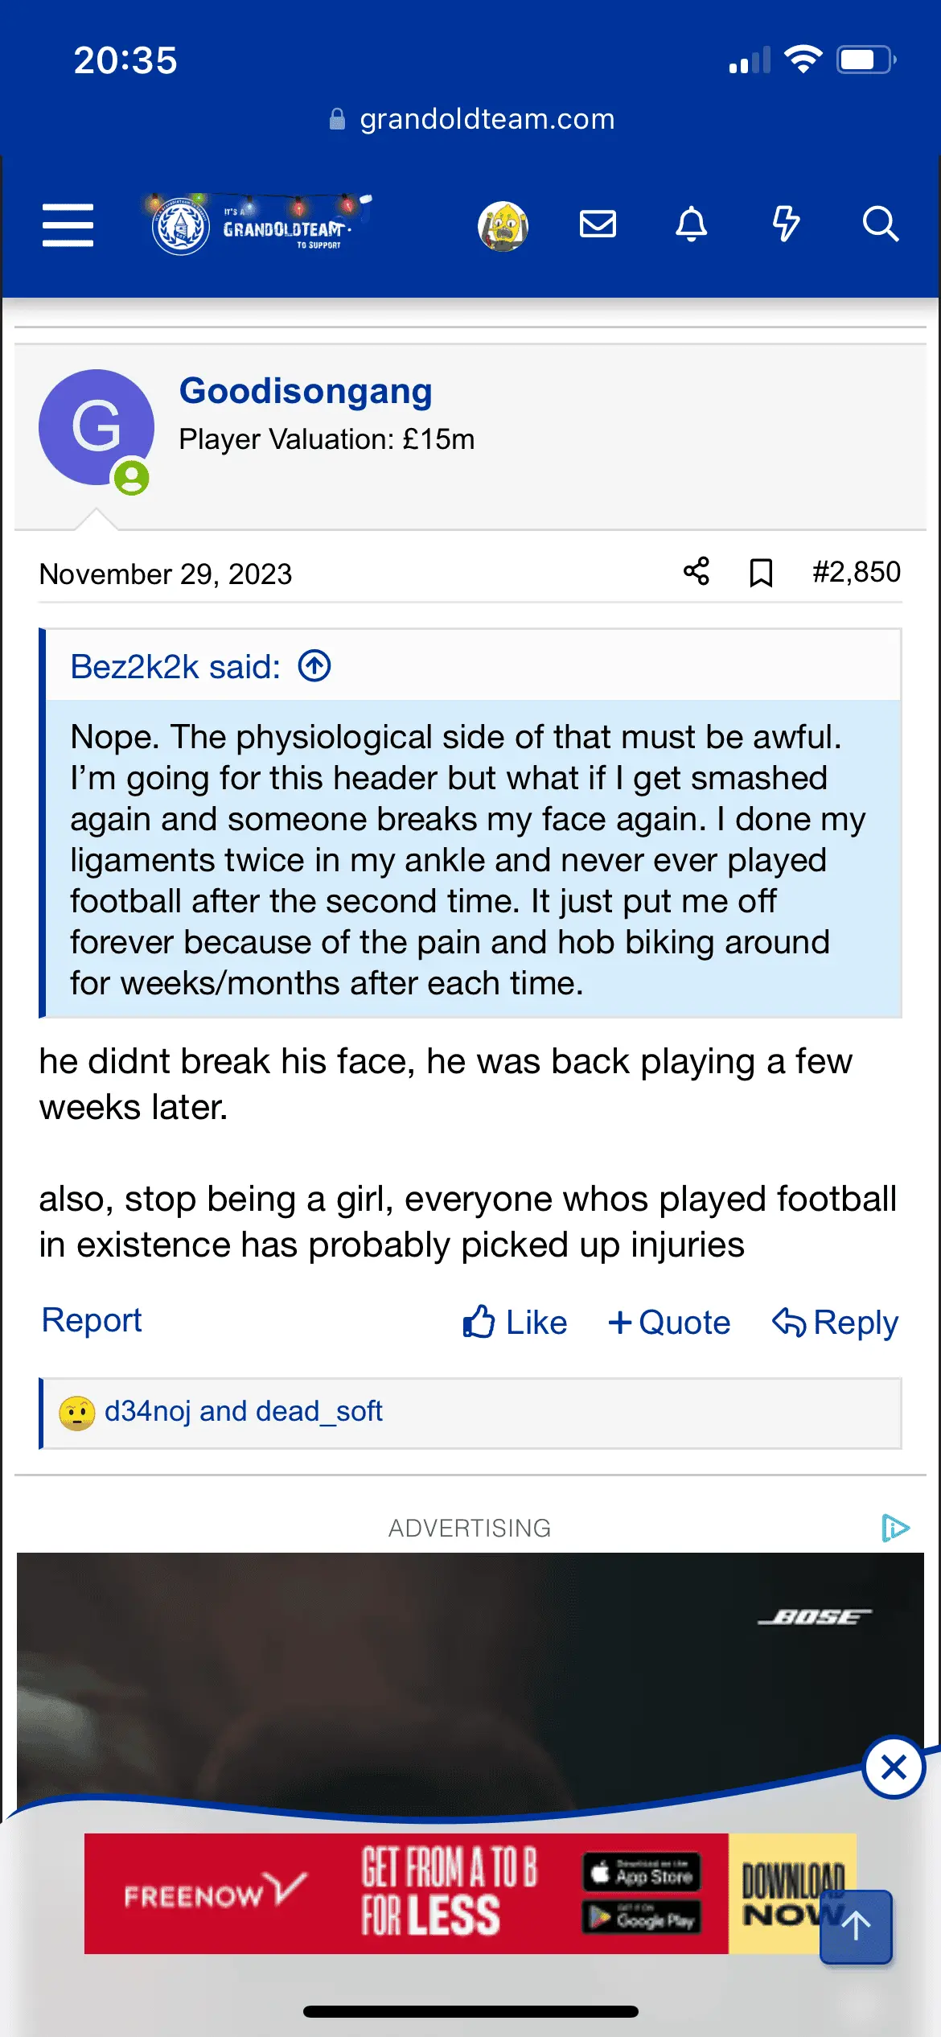941x2037 pixels.
Task: Reply to Goodisongang's post
Action: coord(836,1323)
